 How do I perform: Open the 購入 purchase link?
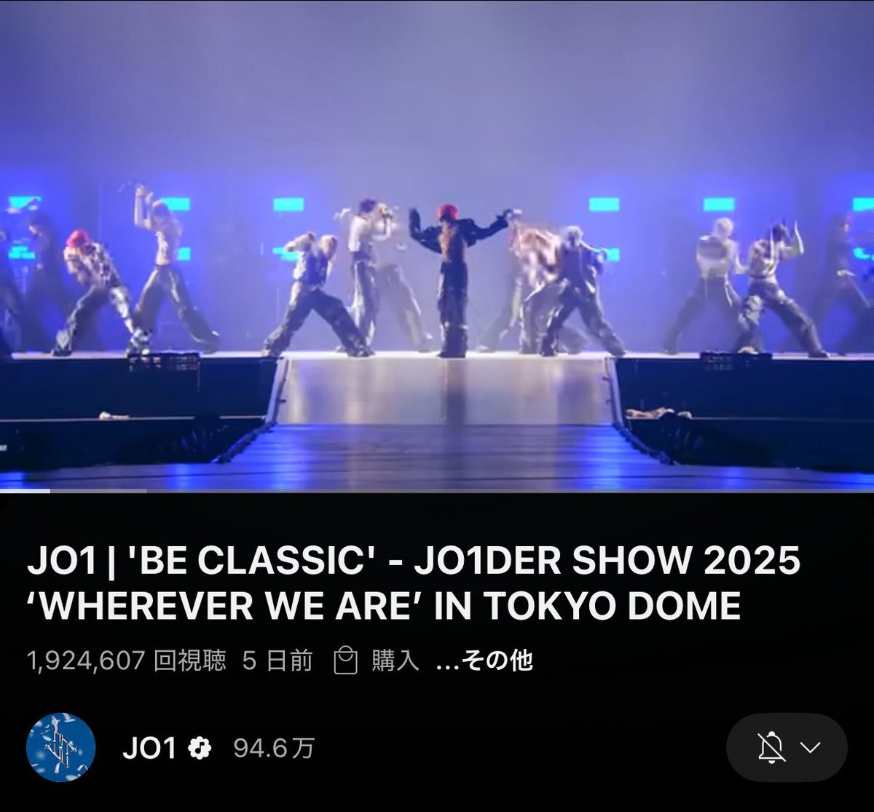point(395,661)
